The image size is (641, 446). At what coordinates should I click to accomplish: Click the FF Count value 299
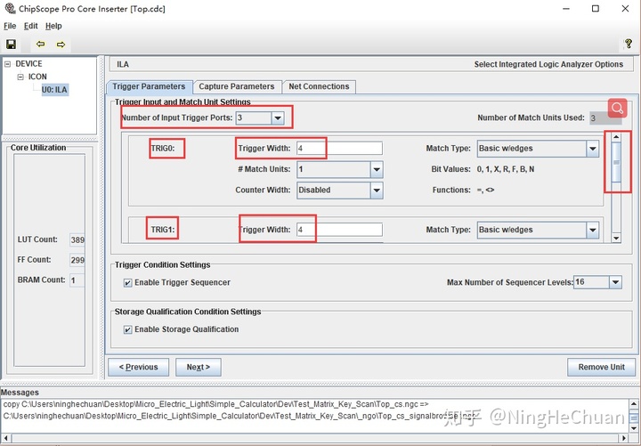coord(77,260)
